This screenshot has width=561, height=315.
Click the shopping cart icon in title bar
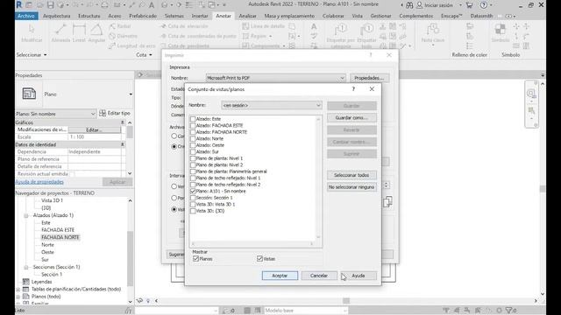[470, 5]
